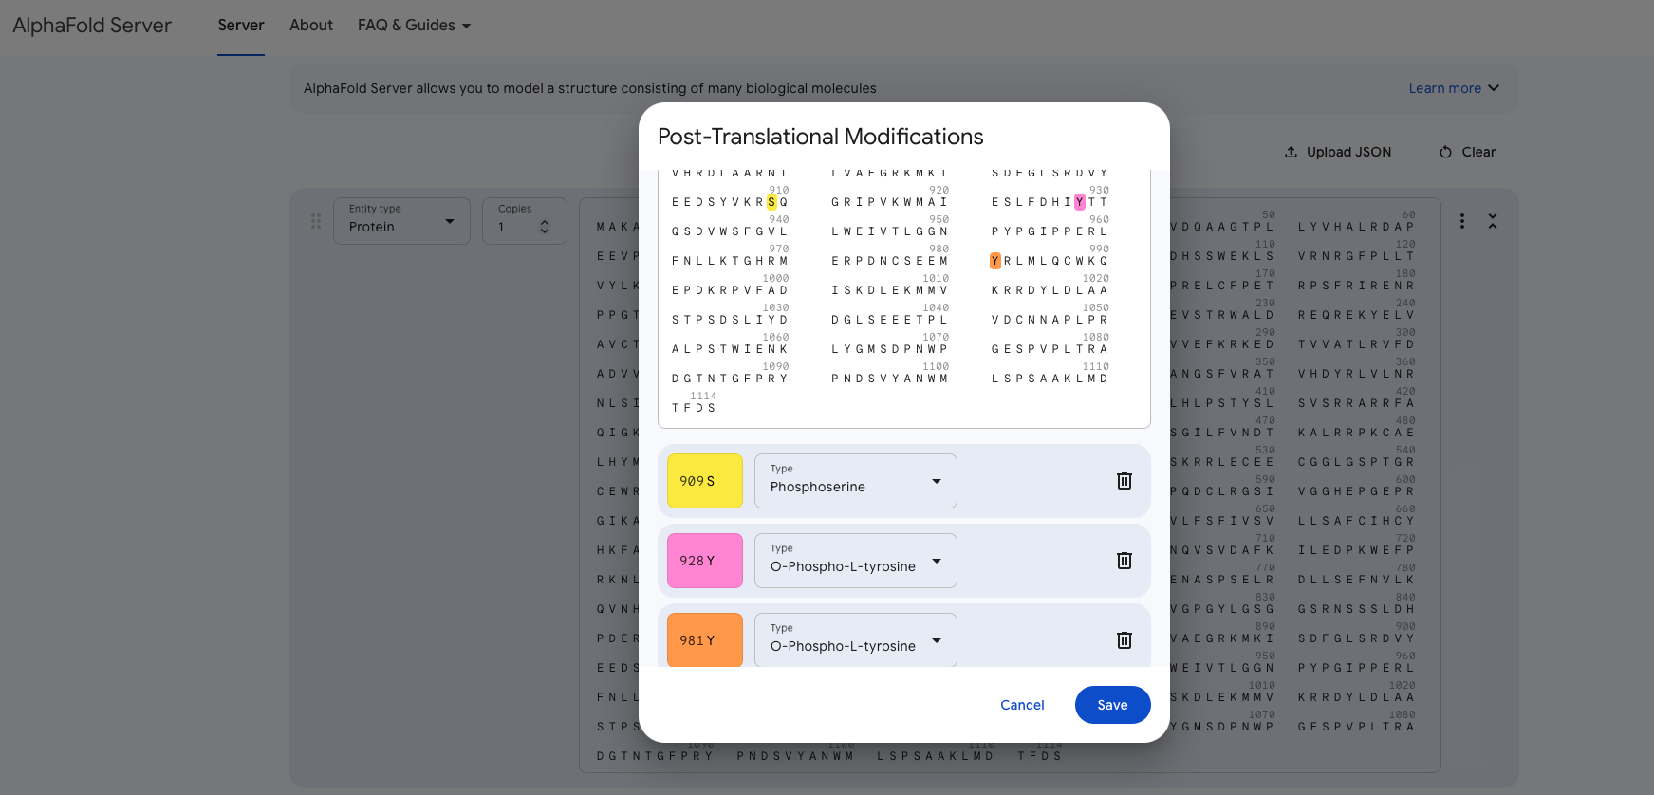Open the FAQ & Guides menu

tap(414, 26)
